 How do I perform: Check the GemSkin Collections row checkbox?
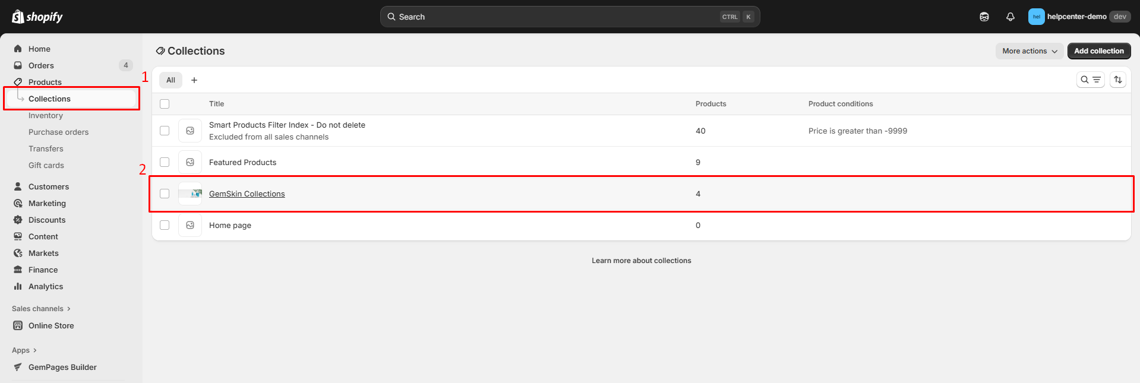[165, 194]
